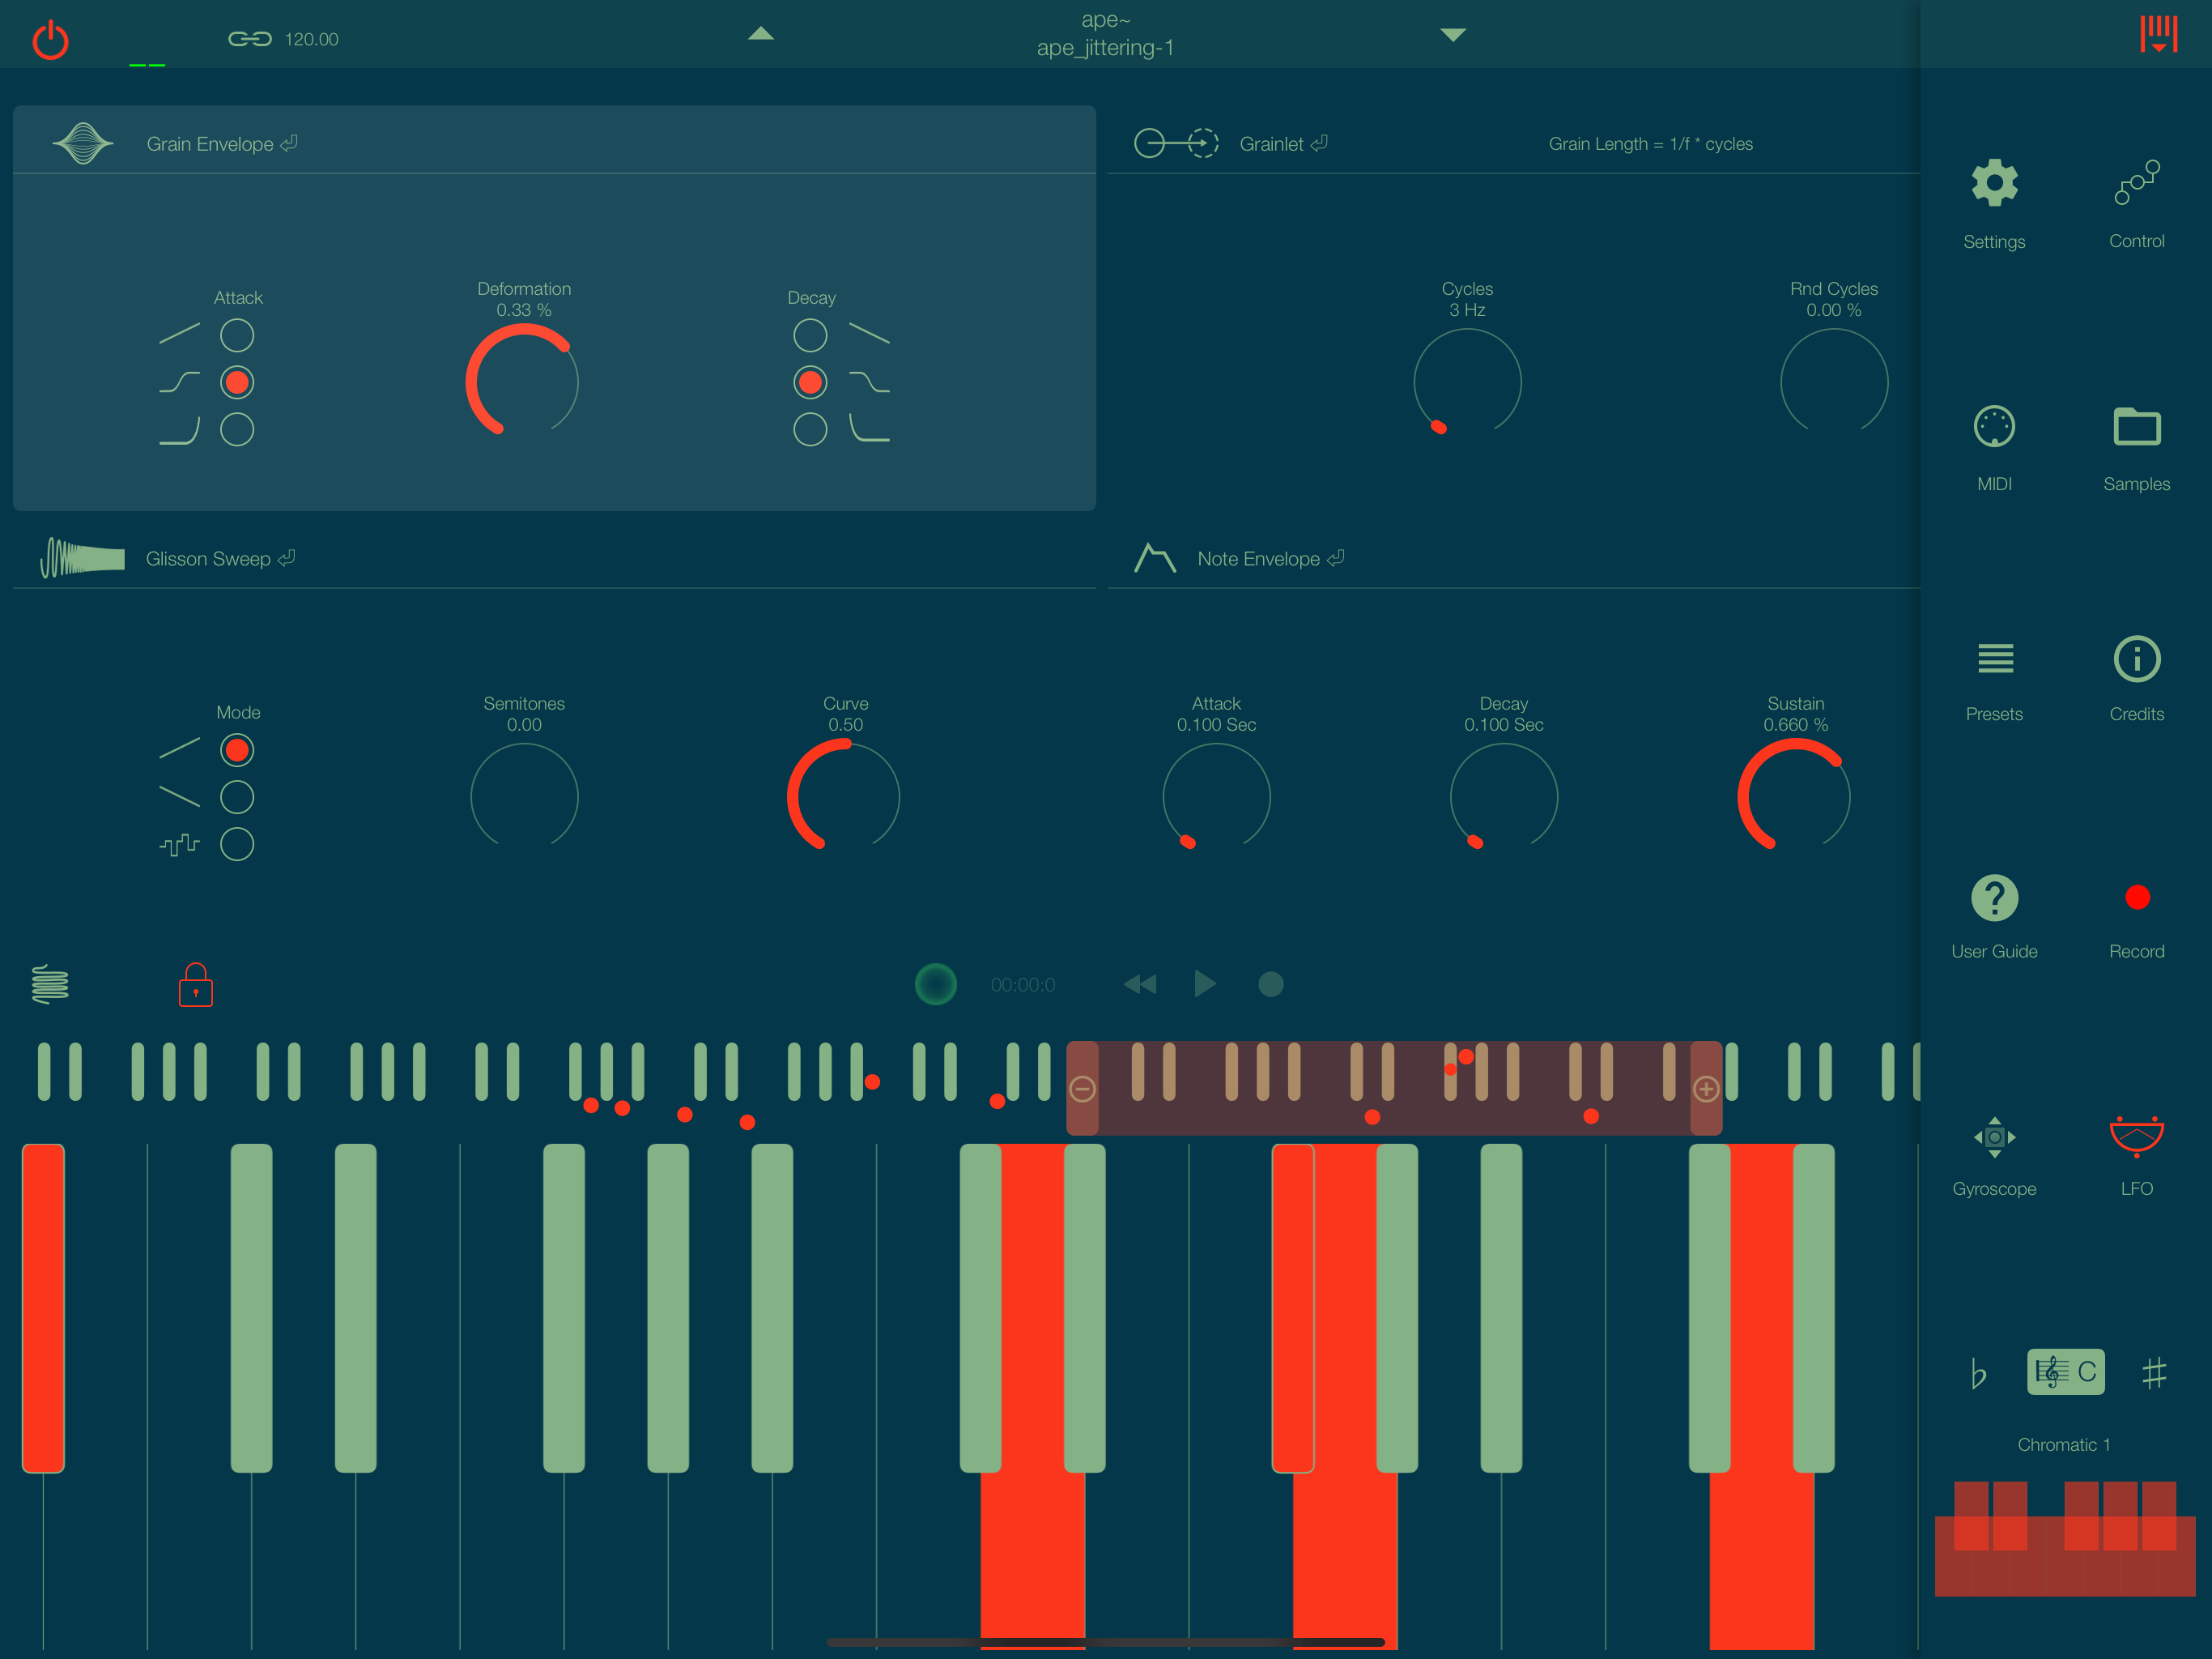Screen dimensions: 2212x1659
Task: Start recording with Record button
Action: pyautogui.click(x=2137, y=898)
